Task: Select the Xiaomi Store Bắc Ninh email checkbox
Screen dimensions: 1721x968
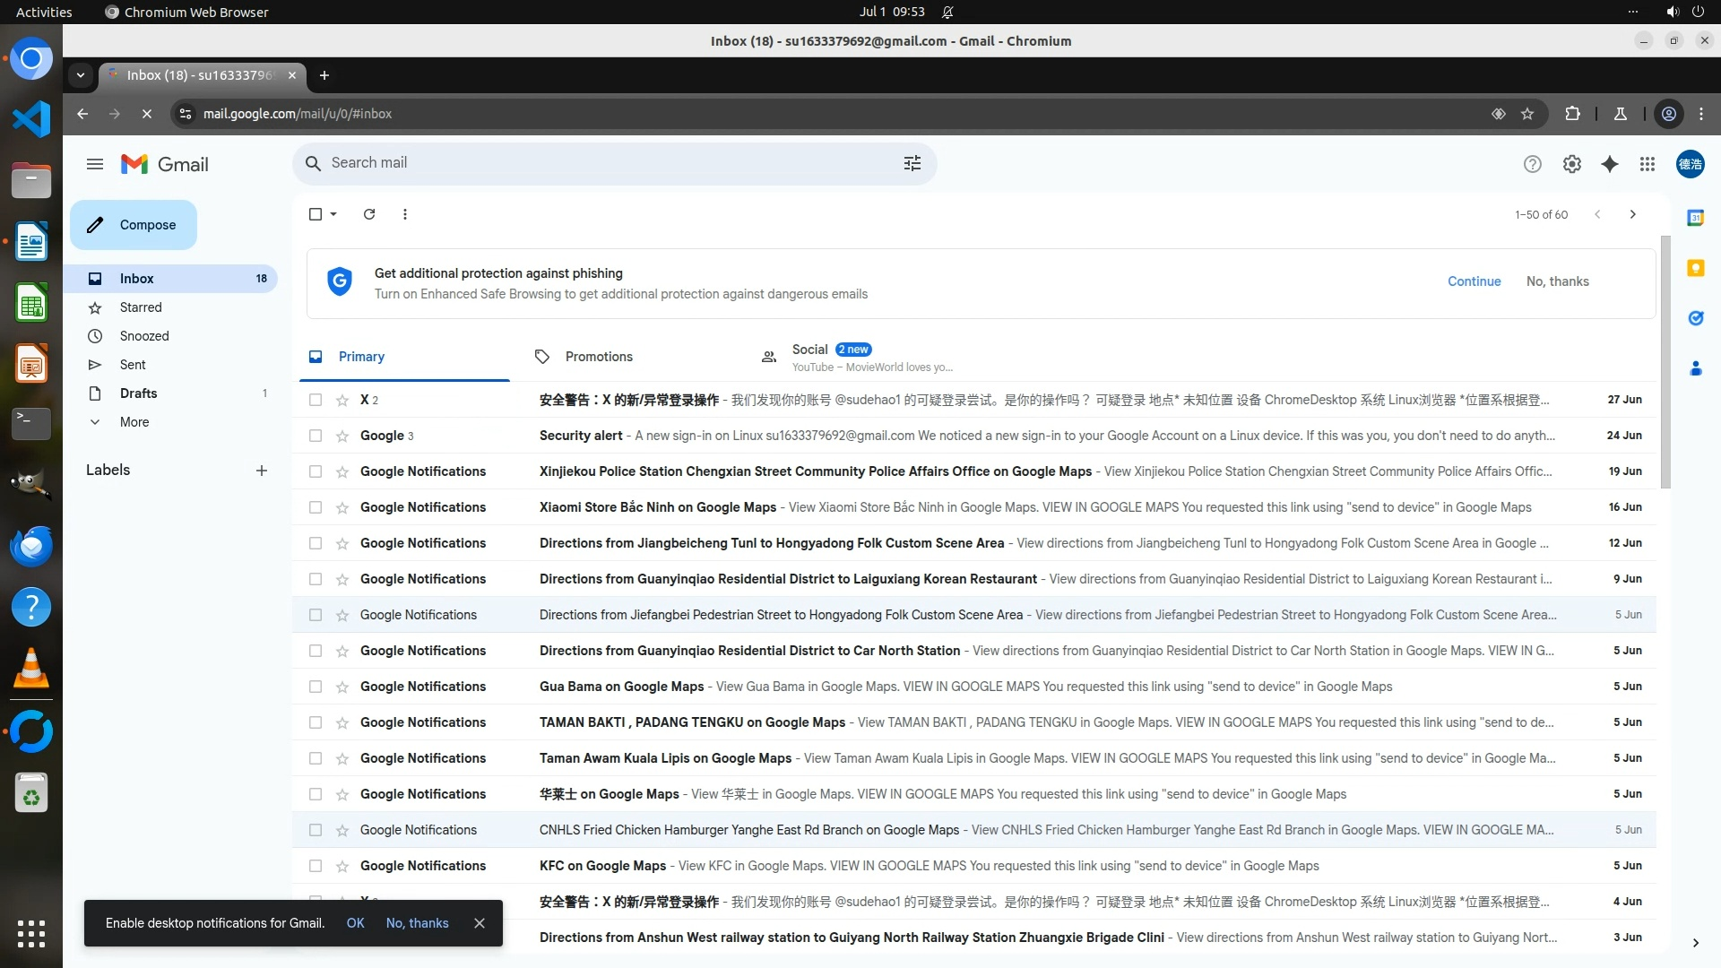Action: (x=316, y=508)
